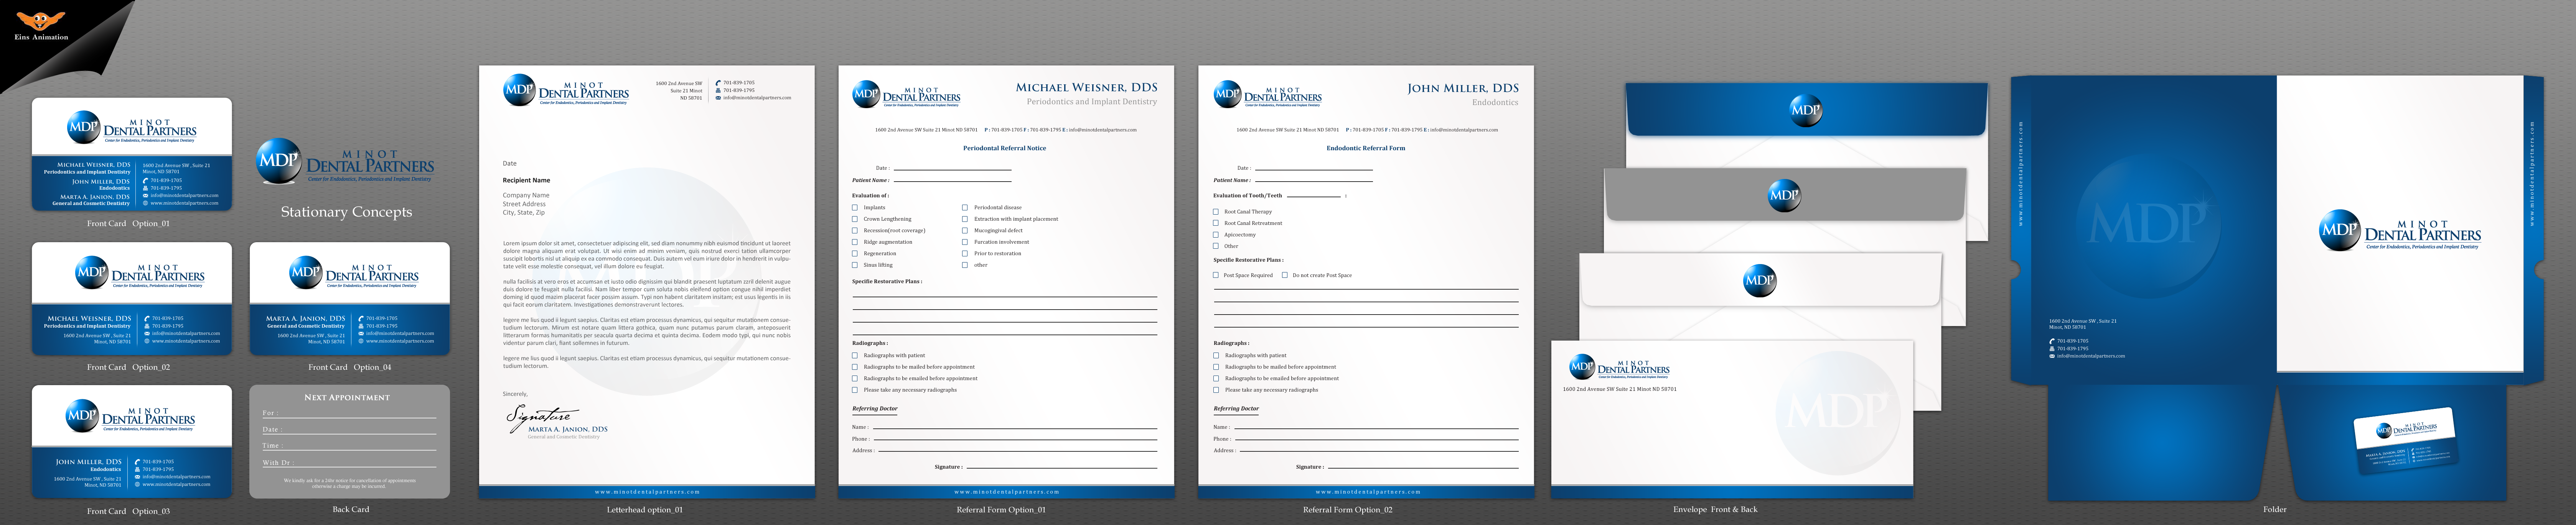The height and width of the screenshot is (525, 2576).
Task: Tick the Periodontal disease checkbox
Action: 965,208
